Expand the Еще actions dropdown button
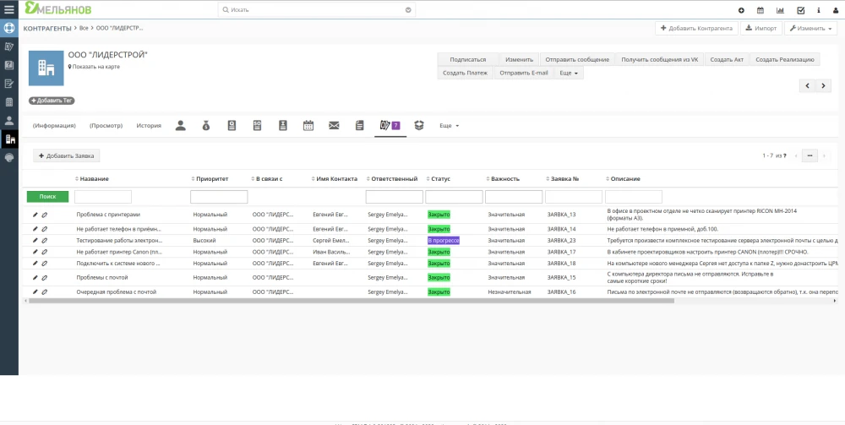 (x=569, y=73)
